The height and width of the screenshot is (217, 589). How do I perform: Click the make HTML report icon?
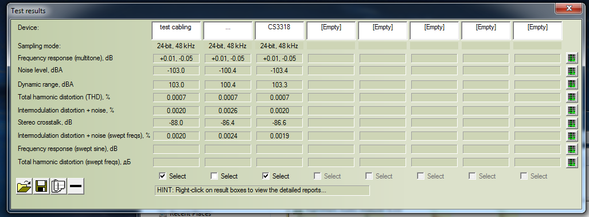point(58,186)
